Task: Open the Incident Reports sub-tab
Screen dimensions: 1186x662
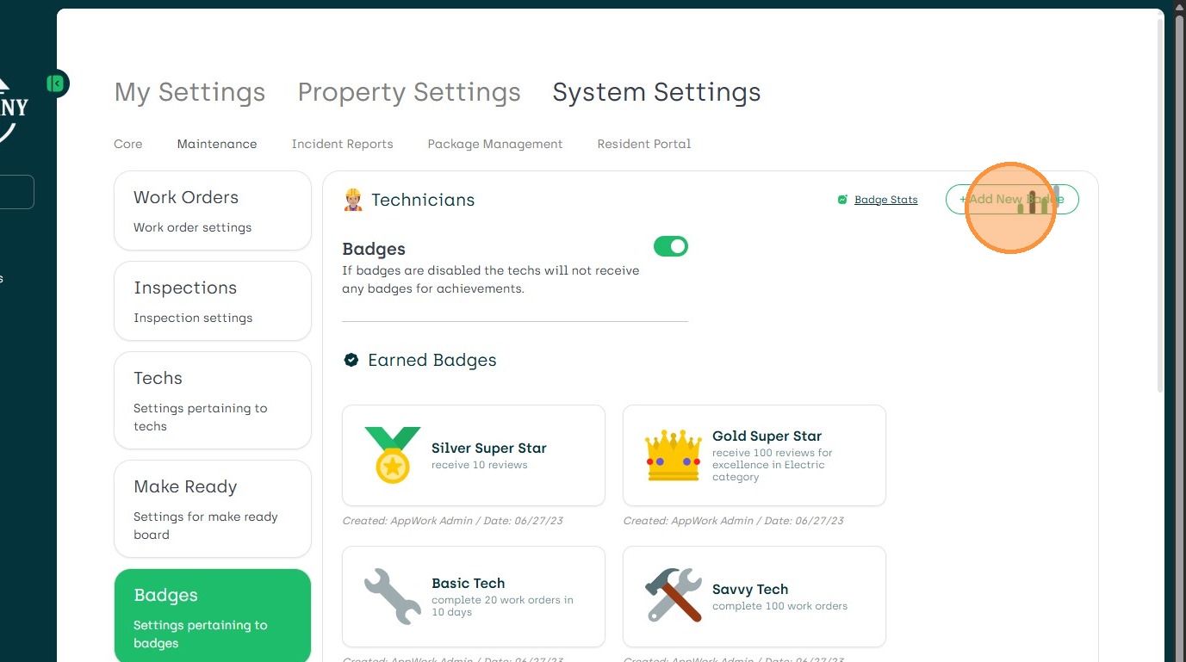Action: point(342,144)
